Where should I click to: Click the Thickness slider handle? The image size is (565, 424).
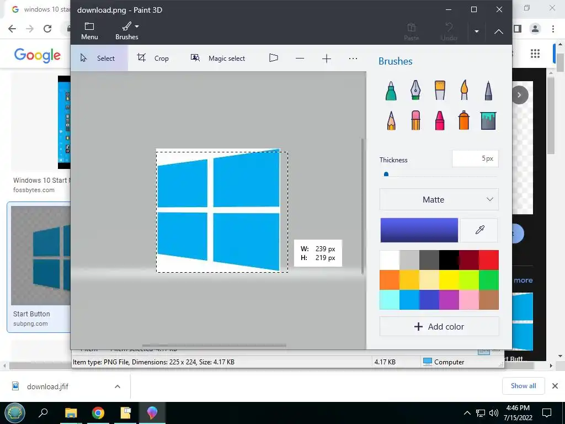[386, 174]
